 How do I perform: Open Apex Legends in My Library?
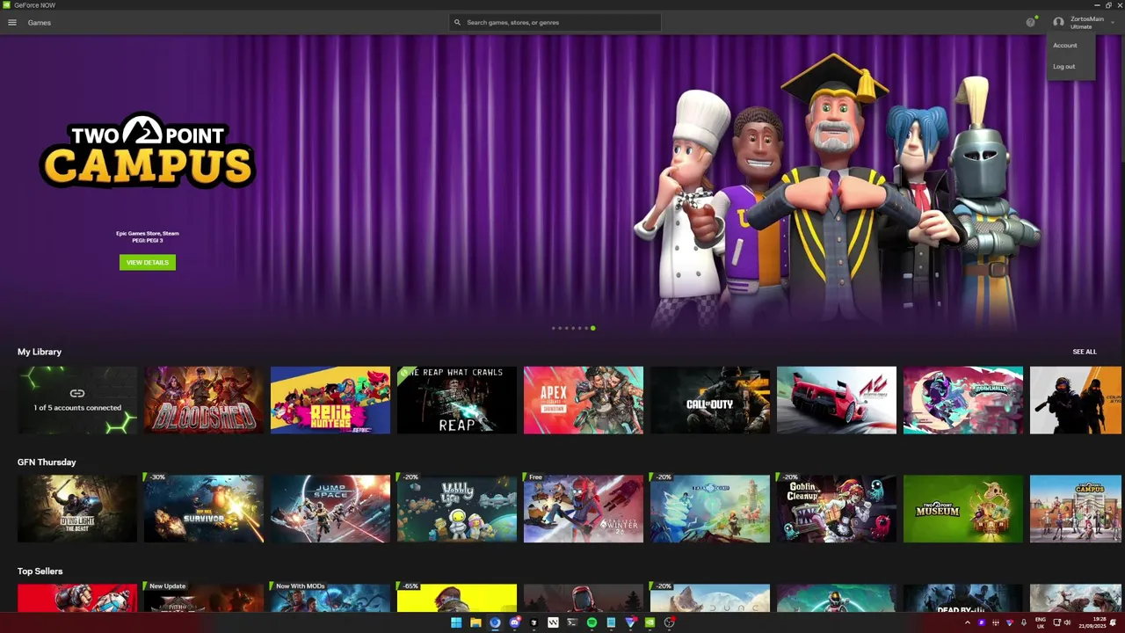(584, 400)
